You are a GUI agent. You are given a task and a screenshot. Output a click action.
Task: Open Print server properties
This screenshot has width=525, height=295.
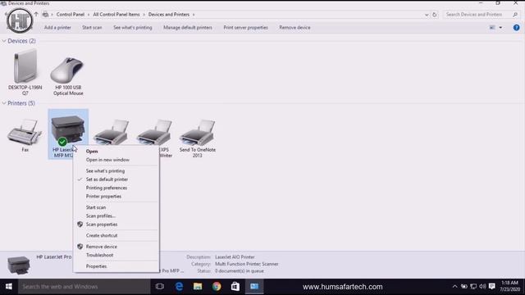[x=245, y=28]
